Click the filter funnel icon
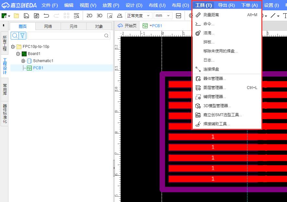 [x=22, y=36]
